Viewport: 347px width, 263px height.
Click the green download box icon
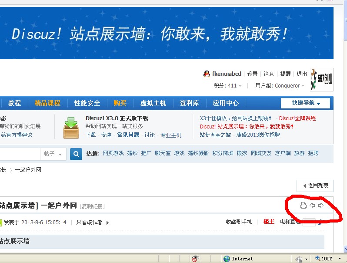point(71,128)
